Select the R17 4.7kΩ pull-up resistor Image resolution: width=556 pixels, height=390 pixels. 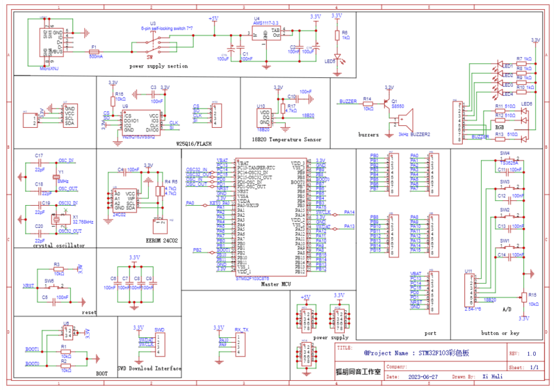point(283,108)
